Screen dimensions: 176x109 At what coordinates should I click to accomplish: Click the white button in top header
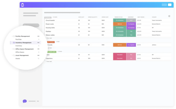point(170,5)
